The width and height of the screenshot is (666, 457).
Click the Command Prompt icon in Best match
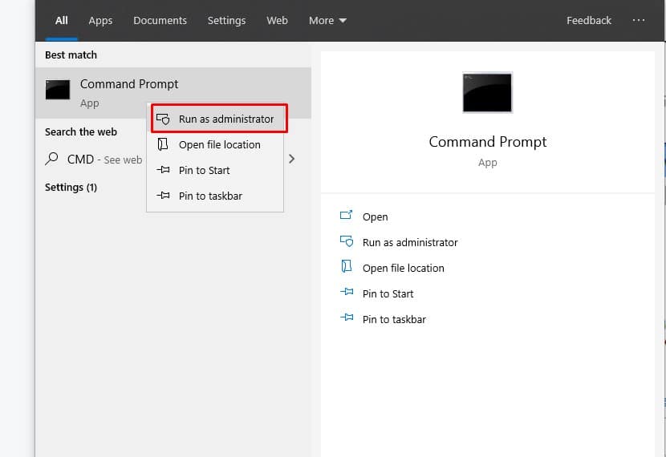[x=58, y=90]
